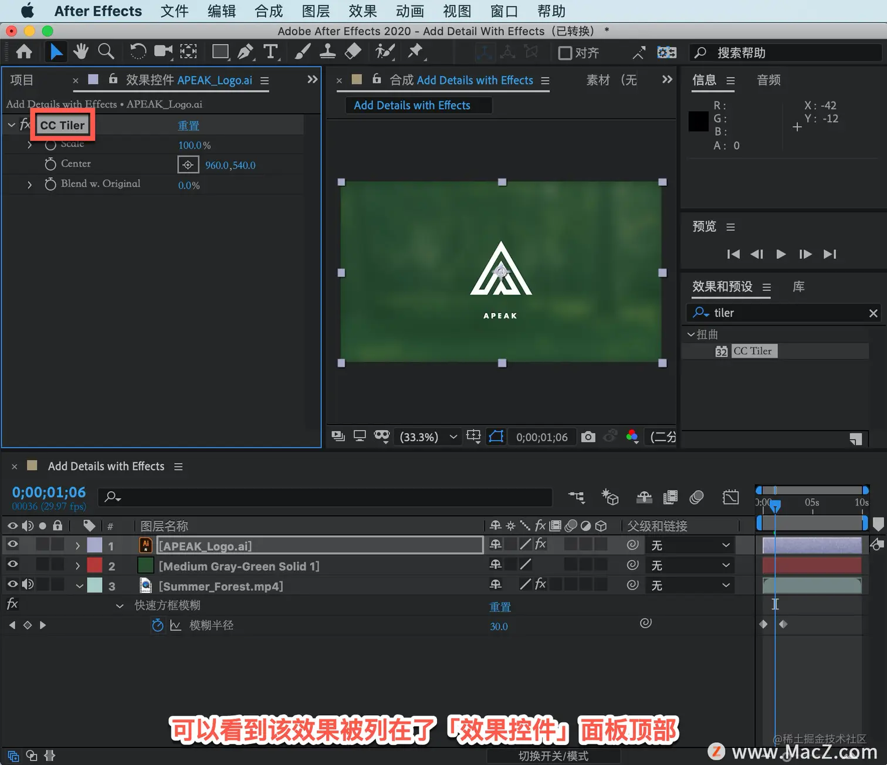The height and width of the screenshot is (765, 887).
Task: Select the Home icon in toolbar
Action: 24,52
